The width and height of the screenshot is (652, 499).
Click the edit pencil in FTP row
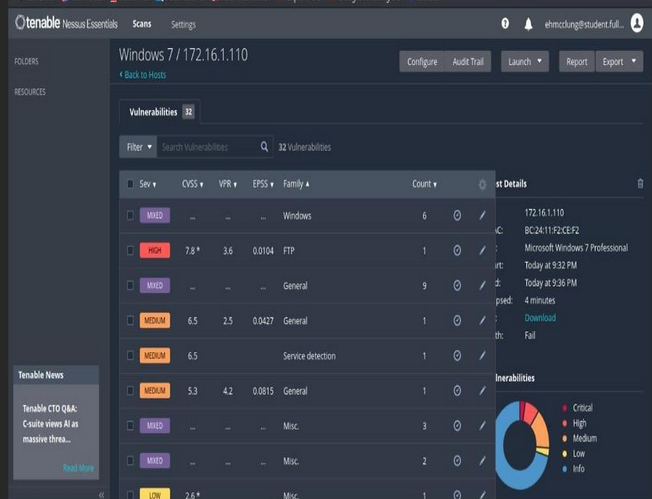tap(482, 250)
